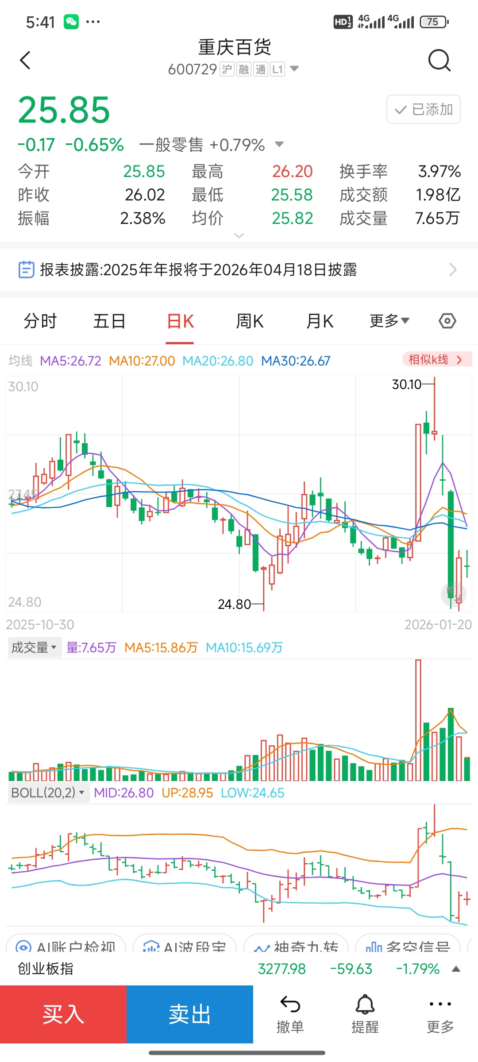Expand chart with fullscreen arrows icon
The width and height of the screenshot is (478, 1062).
pos(454,594)
